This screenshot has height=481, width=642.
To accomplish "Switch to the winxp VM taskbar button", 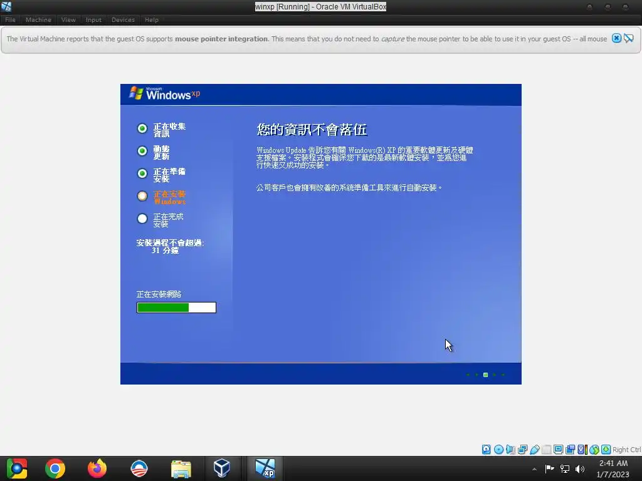I will [x=265, y=468].
